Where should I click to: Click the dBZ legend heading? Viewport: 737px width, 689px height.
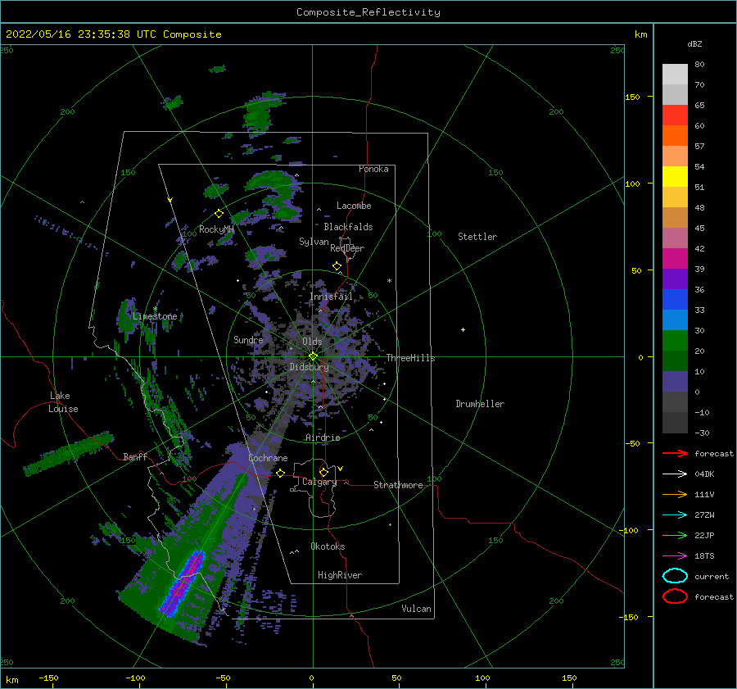[x=694, y=43]
